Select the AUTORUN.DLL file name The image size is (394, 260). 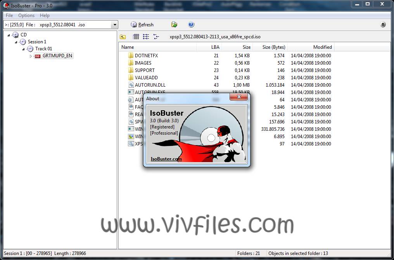pos(150,85)
